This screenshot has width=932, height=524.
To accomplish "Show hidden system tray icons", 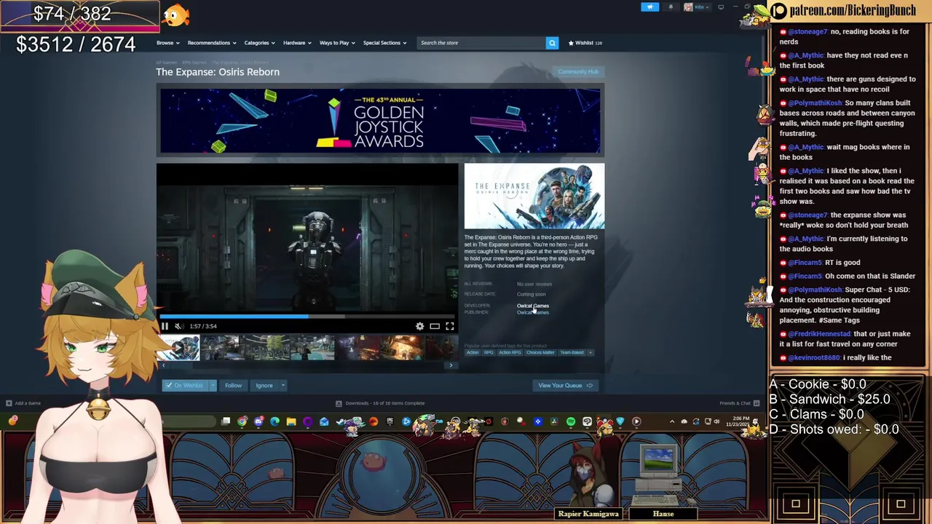I will (x=672, y=421).
